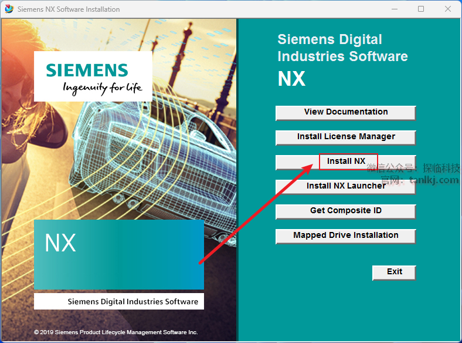Open Mapped Drive Installation

tap(345, 236)
